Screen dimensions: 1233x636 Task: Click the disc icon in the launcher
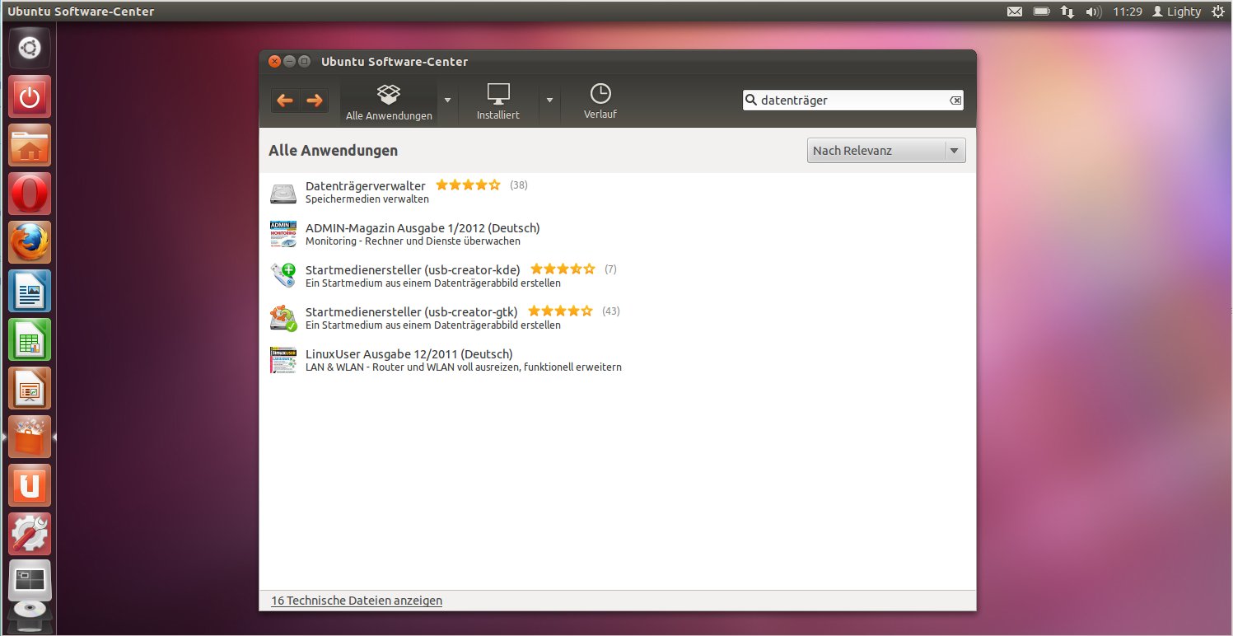(x=30, y=618)
